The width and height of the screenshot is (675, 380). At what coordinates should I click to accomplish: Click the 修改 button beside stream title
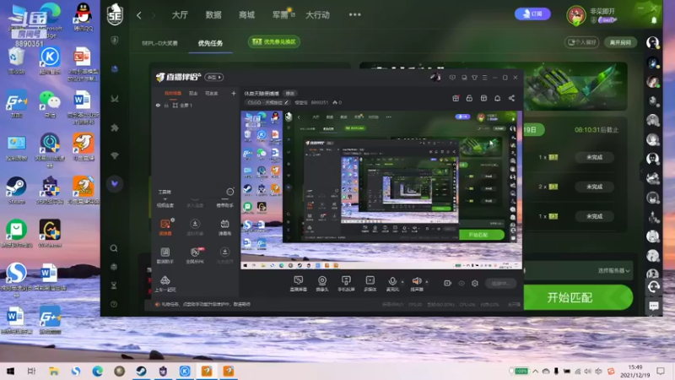point(290,93)
